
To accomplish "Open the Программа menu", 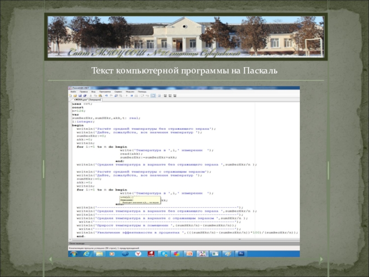I will (105, 92).
